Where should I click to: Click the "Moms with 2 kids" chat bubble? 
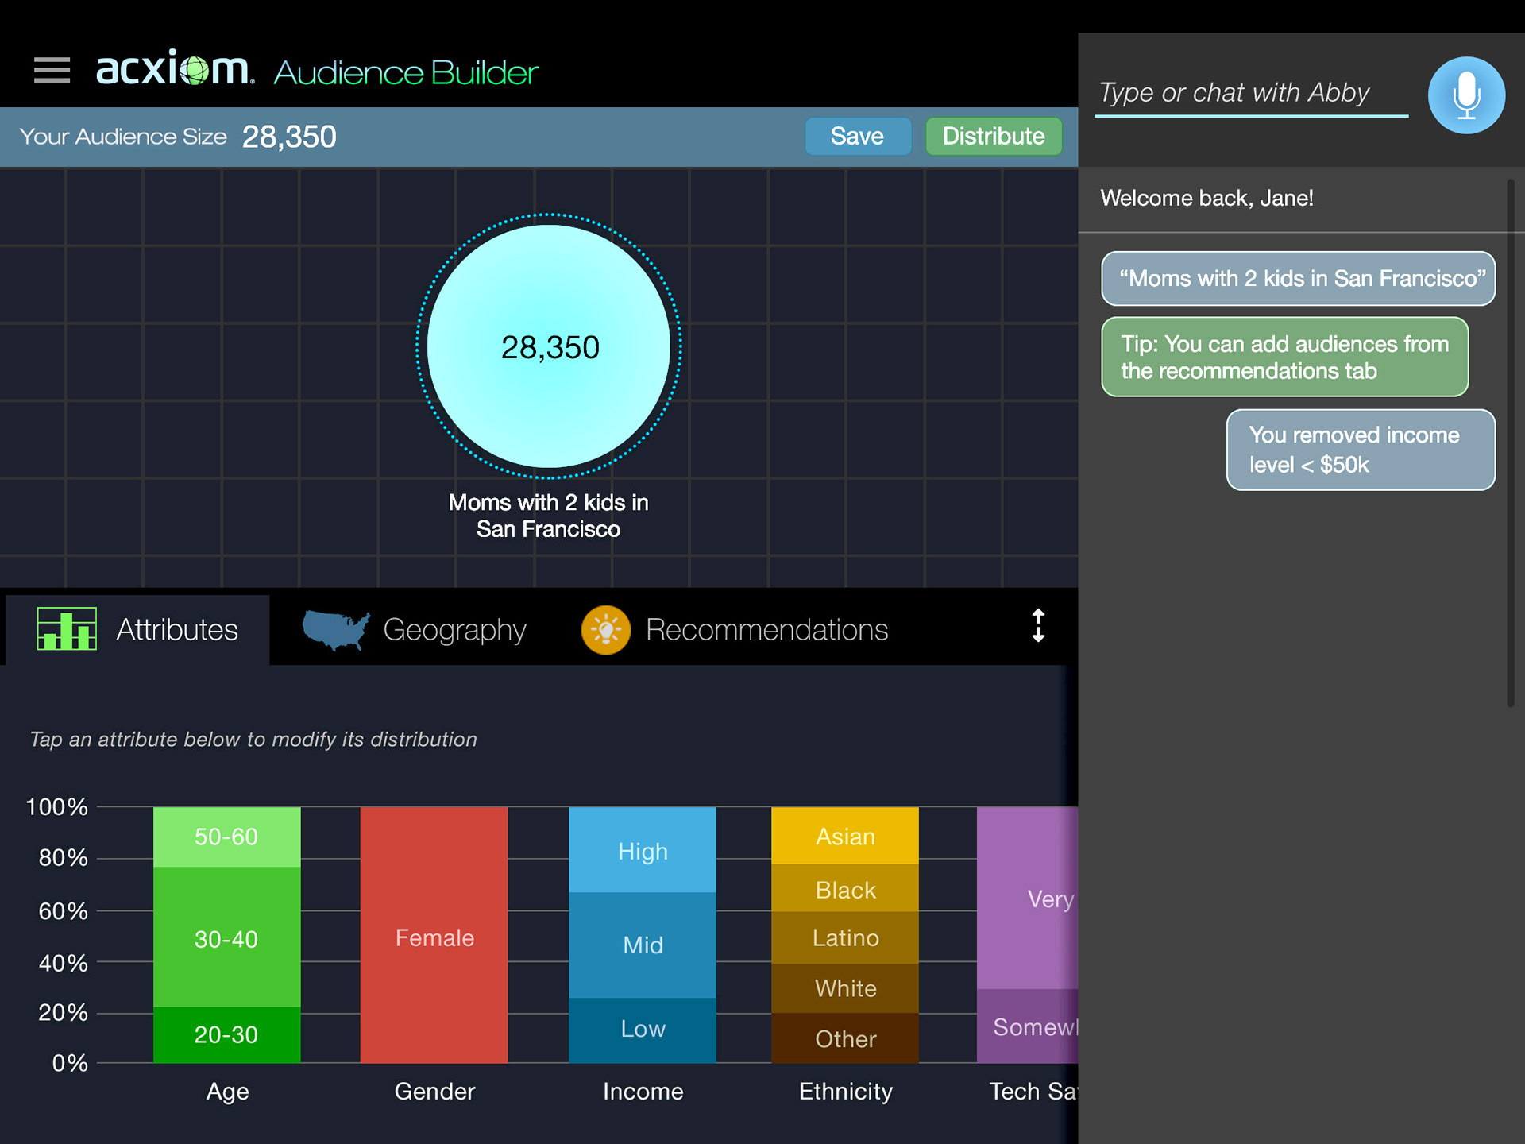click(1297, 279)
